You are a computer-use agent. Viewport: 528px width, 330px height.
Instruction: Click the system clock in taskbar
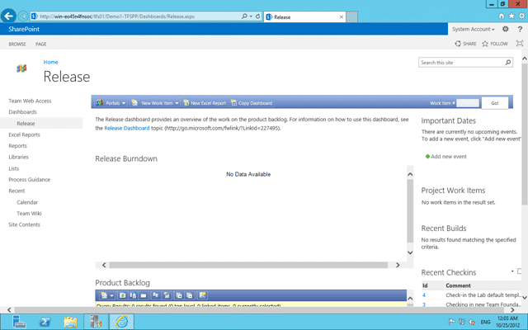[507, 322]
